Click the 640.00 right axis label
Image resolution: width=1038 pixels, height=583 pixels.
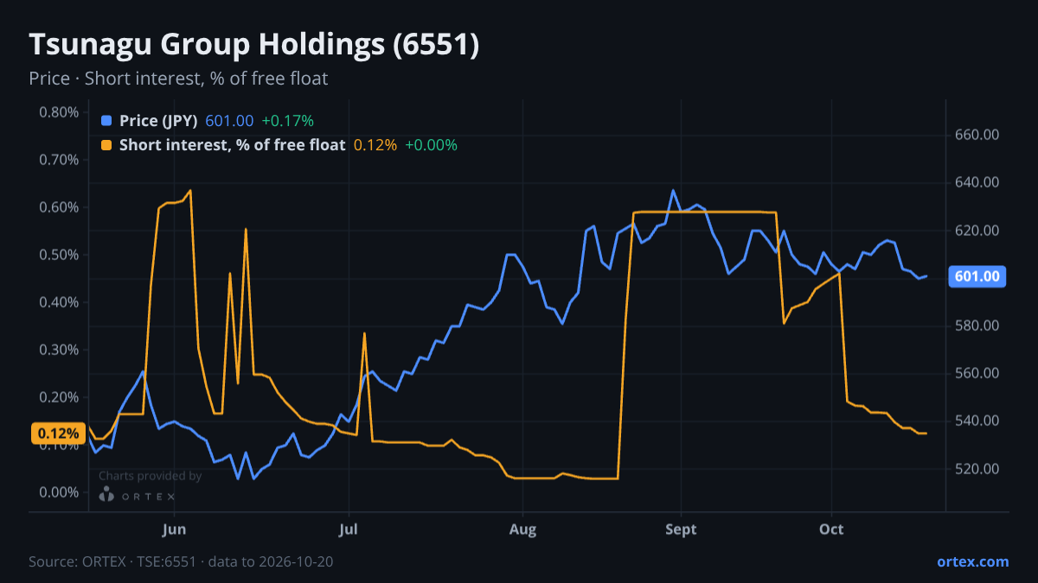pyautogui.click(x=977, y=182)
